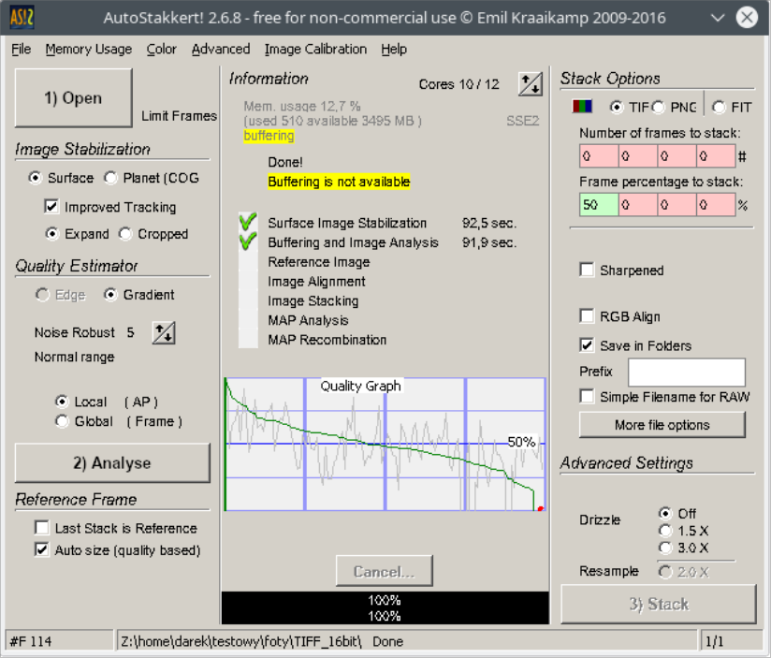Click Buffering and Image Analysis step

[x=353, y=242]
